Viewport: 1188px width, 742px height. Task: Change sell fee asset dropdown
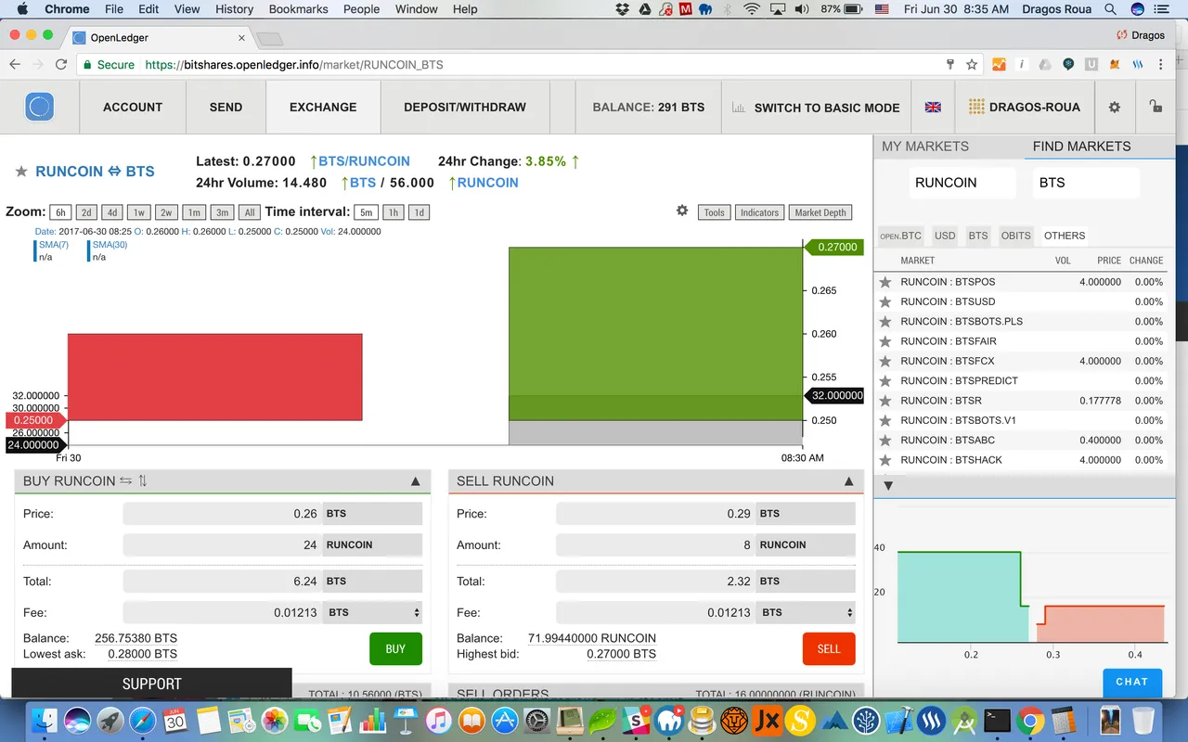[806, 612]
